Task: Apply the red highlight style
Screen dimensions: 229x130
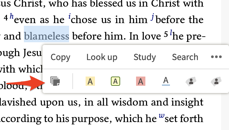Action: pyautogui.click(x=141, y=81)
